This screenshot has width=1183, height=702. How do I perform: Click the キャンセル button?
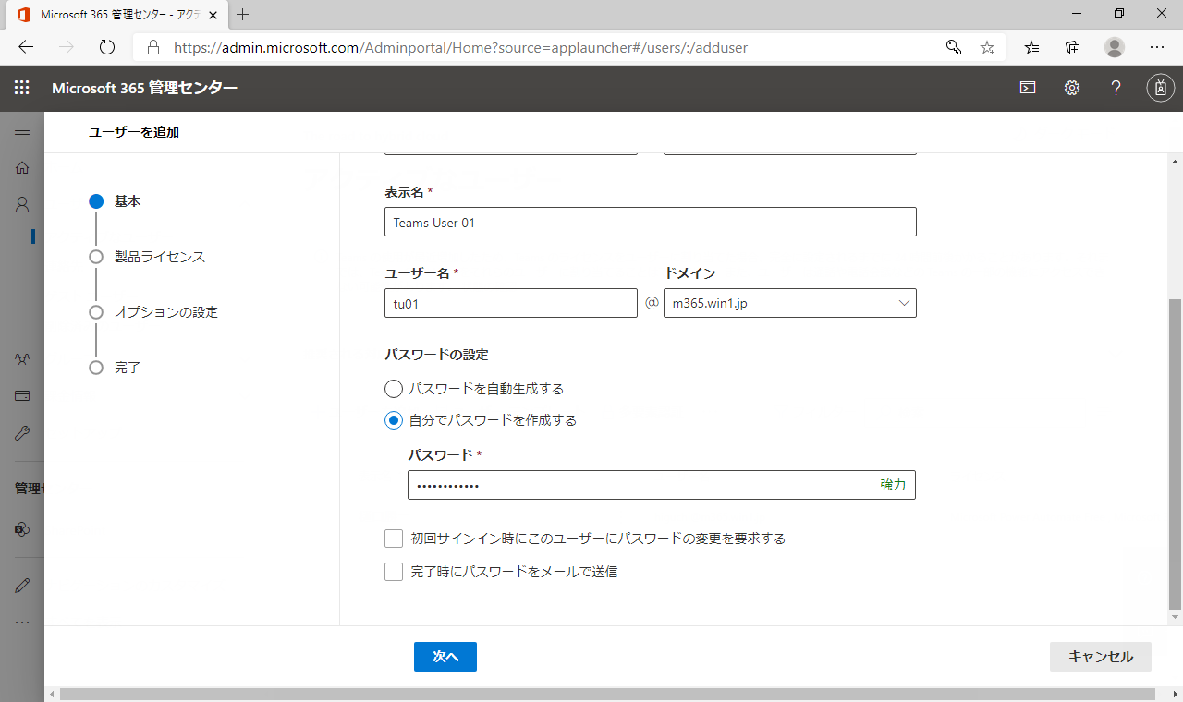coord(1101,657)
